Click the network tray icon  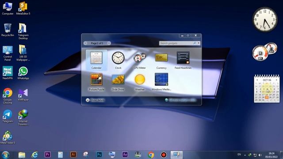tap(255, 155)
